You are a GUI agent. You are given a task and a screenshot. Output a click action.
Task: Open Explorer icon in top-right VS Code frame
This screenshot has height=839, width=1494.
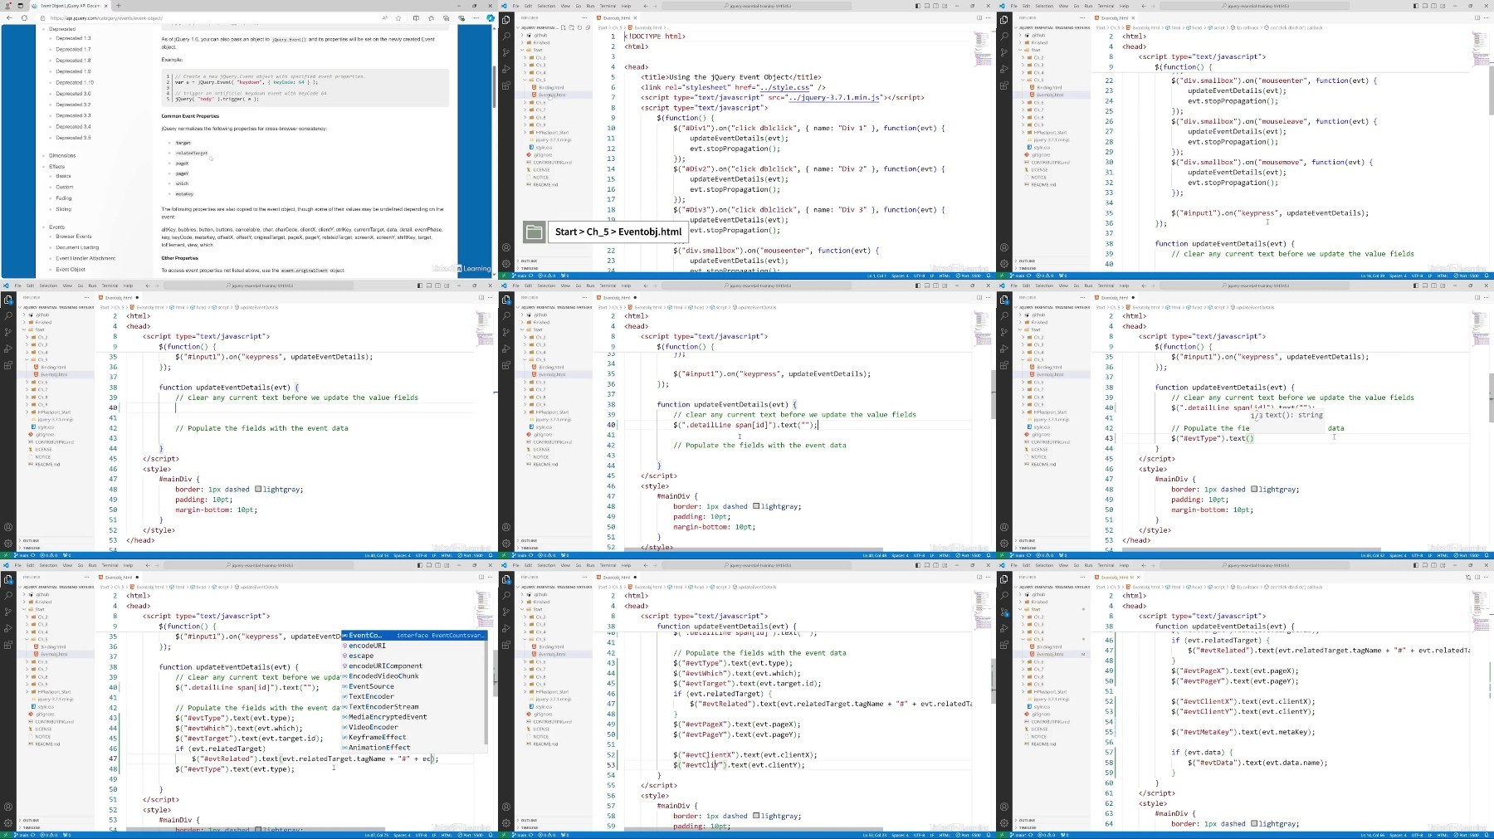1003,20
